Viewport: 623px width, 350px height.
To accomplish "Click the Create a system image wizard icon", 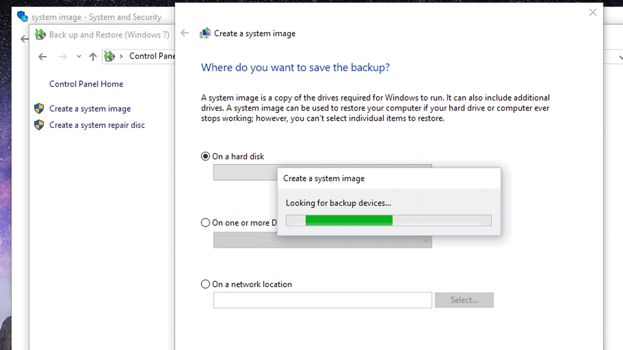I will (205, 33).
